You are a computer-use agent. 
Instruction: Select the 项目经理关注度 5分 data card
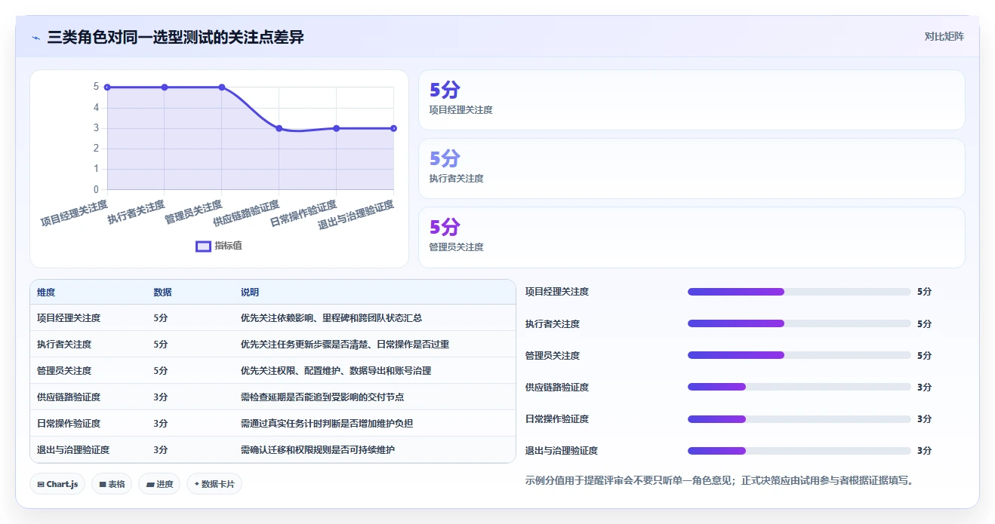pyautogui.click(x=692, y=100)
